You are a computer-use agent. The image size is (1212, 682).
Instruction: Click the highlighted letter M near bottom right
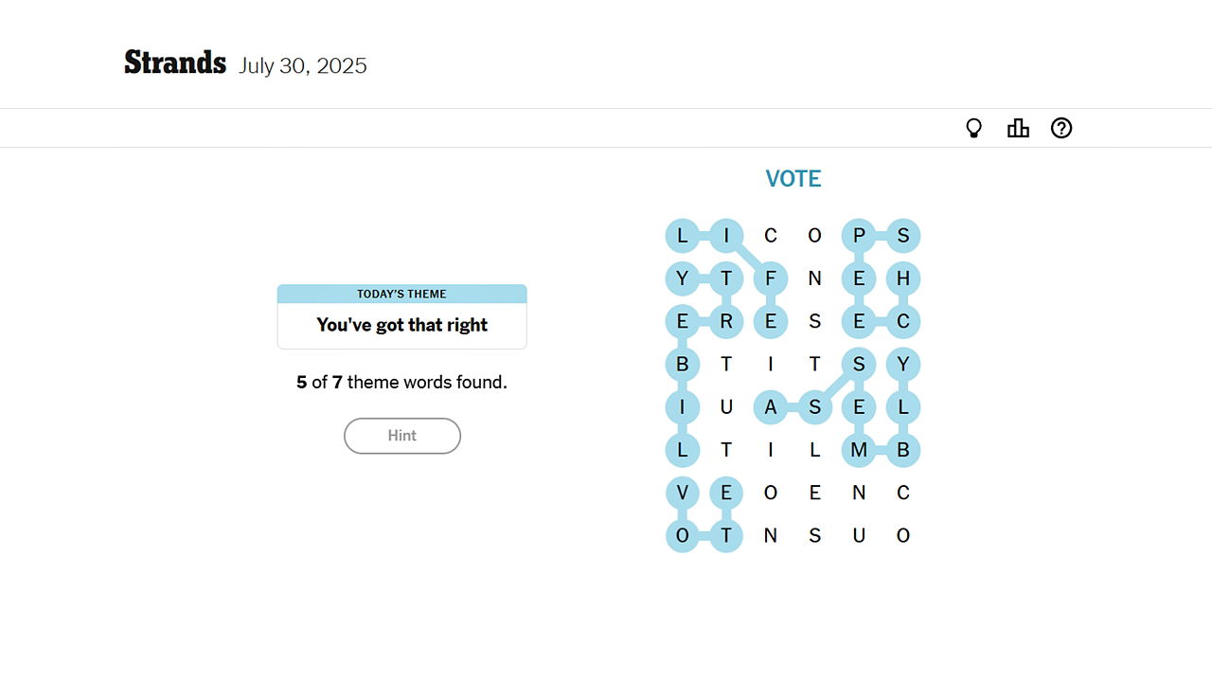tap(859, 450)
